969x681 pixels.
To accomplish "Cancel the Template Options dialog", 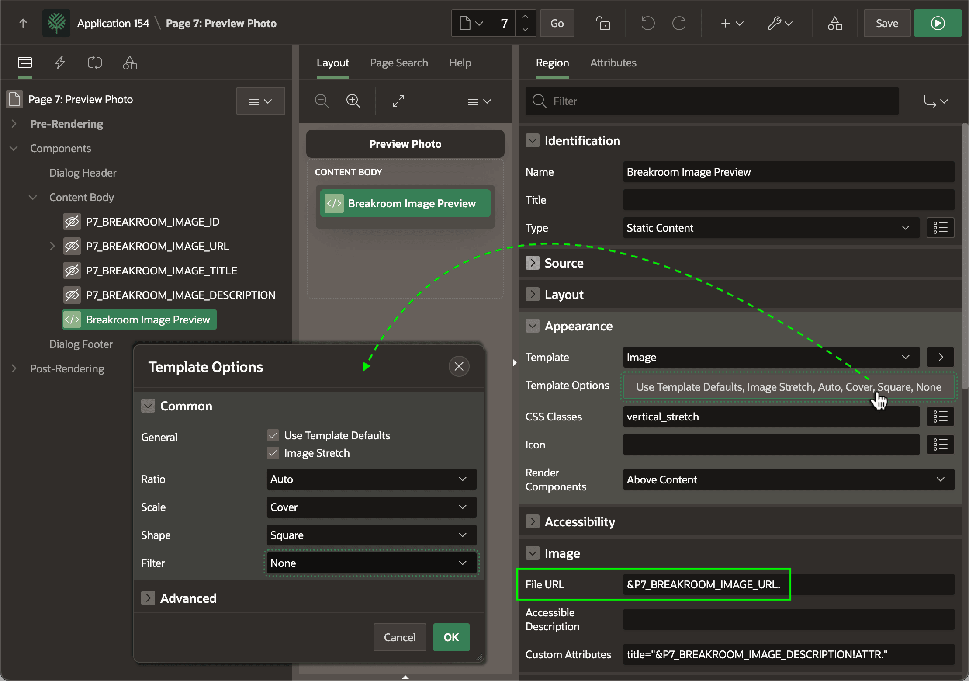I will [399, 637].
